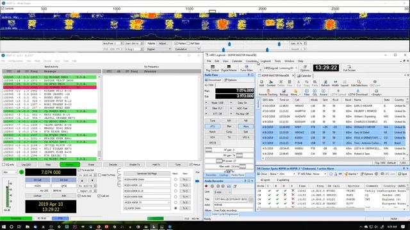Image resolution: width=410 pixels, height=230 pixels.
Task: Click Halt Tx button
Action: [156, 165]
